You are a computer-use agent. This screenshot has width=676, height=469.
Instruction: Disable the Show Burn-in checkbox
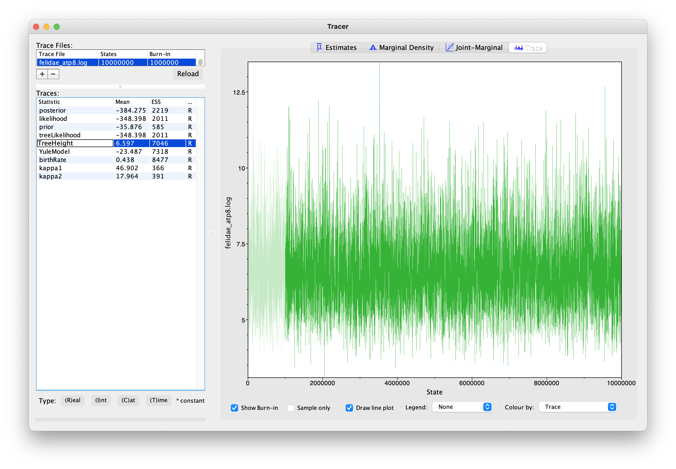tap(234, 408)
